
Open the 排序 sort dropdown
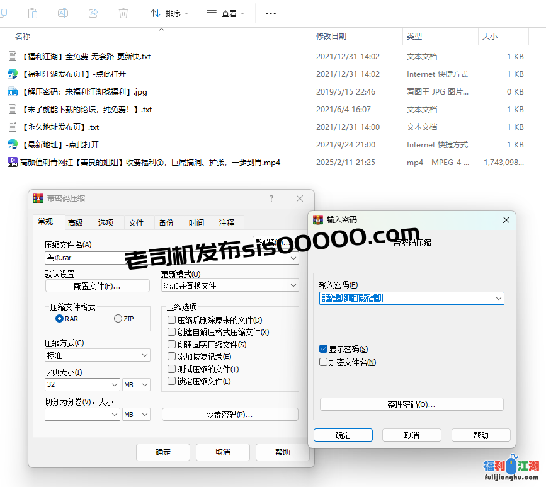169,13
